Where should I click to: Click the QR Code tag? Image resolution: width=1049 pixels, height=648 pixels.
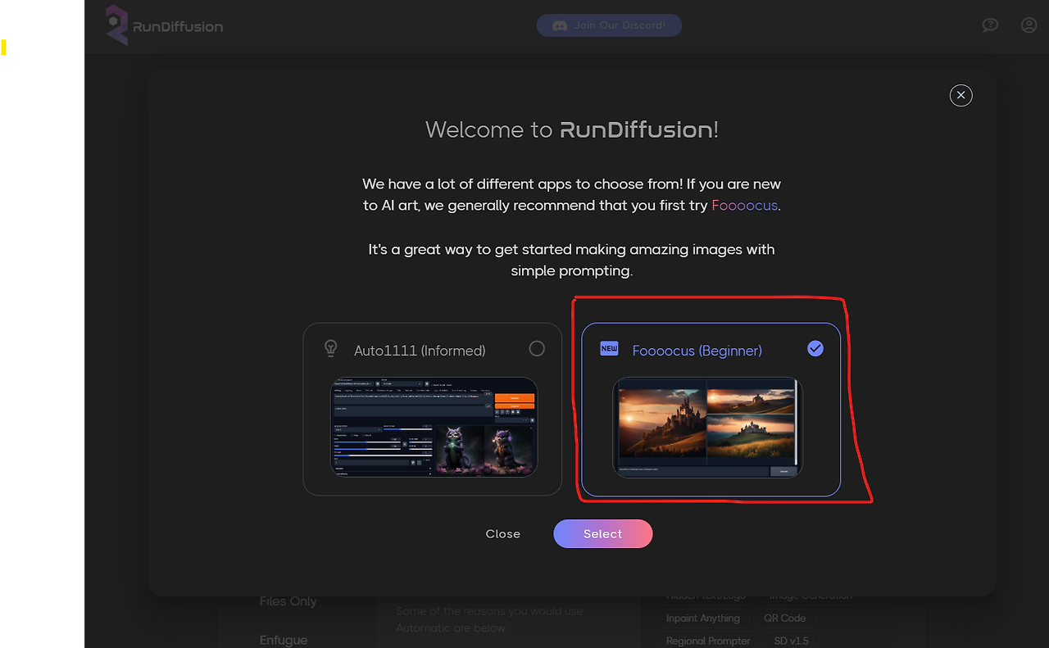point(785,619)
